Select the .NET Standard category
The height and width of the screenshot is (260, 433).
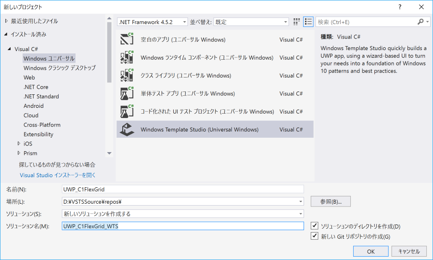(41, 96)
